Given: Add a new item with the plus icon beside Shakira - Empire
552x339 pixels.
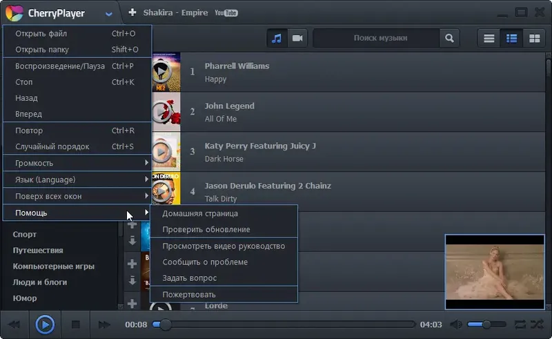Looking at the screenshot, I should (132, 12).
